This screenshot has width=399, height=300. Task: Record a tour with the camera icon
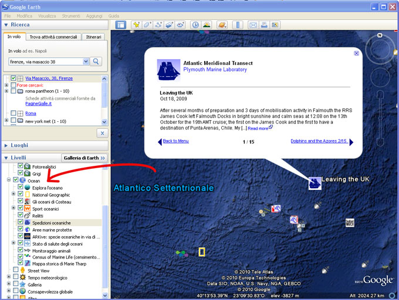tap(180, 25)
